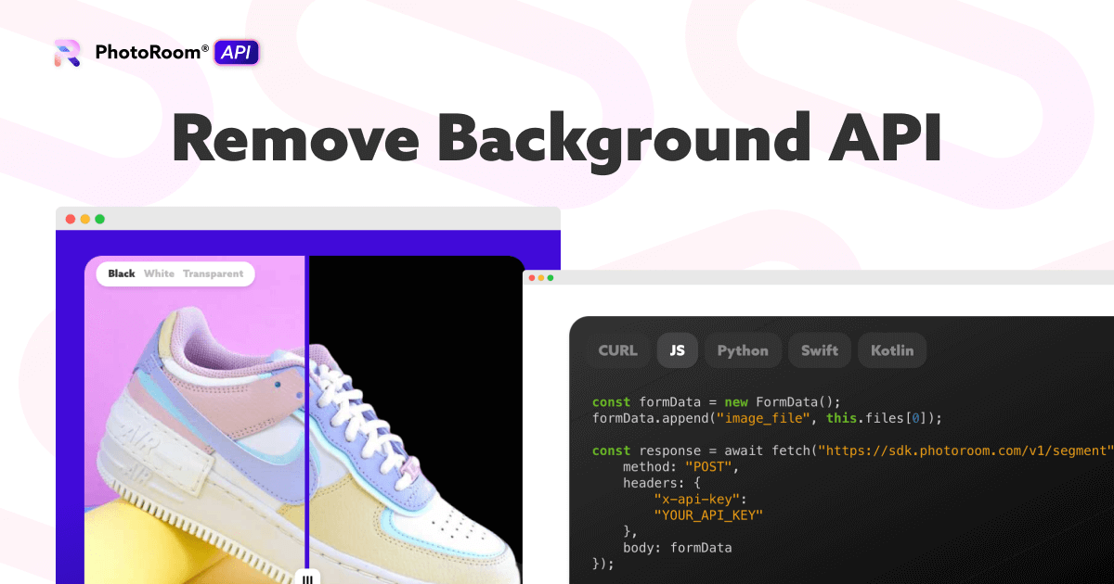Click the red traffic light on the left window
This screenshot has width=1114, height=584.
point(70,219)
